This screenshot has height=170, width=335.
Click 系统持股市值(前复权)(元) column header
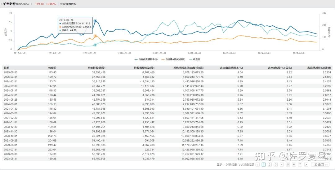[x=189, y=68]
